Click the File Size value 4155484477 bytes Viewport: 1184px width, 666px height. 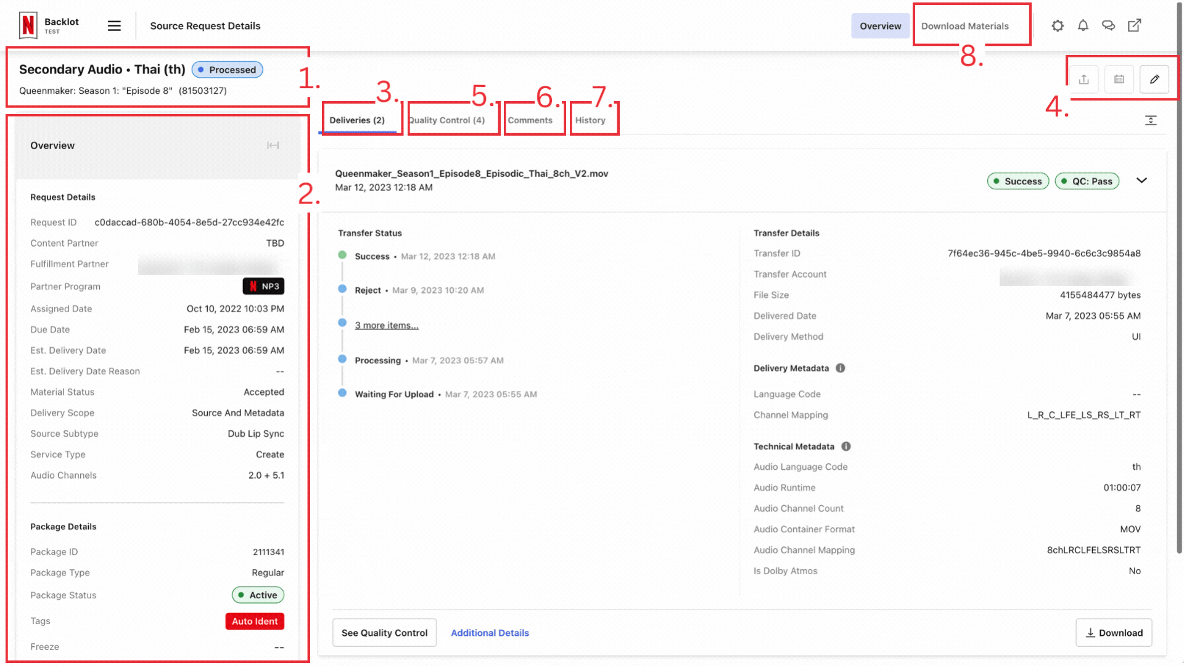coord(1100,295)
